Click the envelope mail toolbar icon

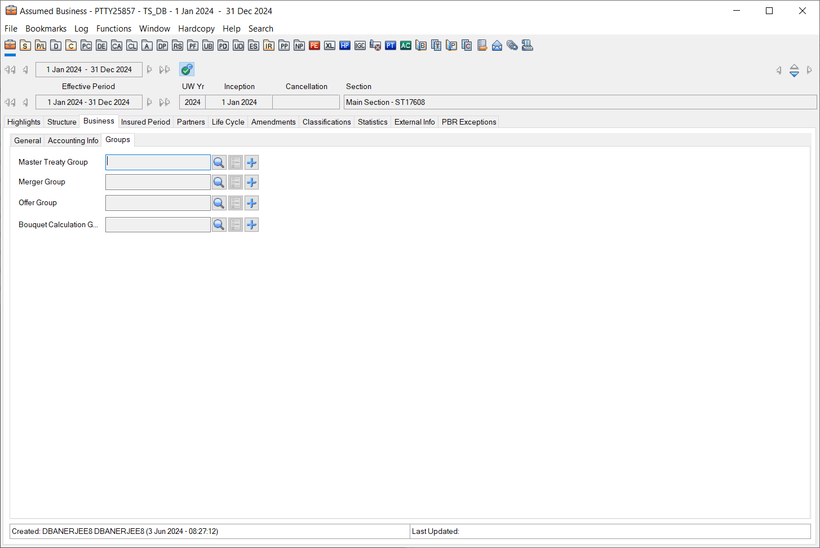tap(497, 46)
